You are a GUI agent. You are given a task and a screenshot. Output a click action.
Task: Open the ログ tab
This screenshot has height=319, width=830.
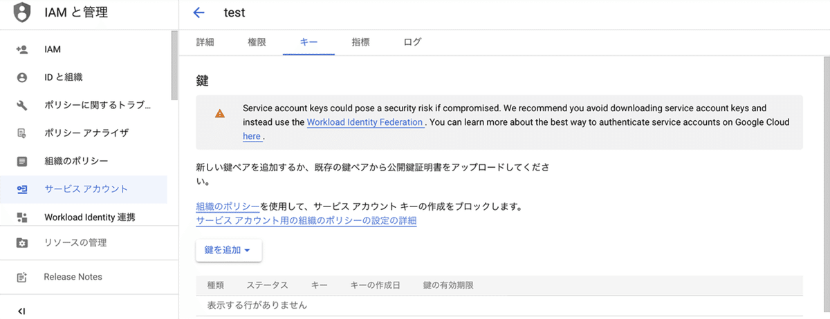412,42
